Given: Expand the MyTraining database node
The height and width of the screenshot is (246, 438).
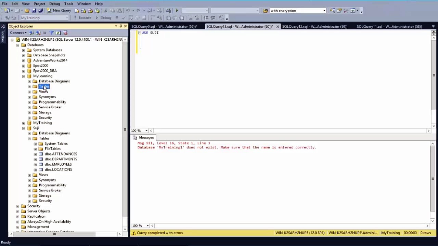Looking at the screenshot, I should (x=24, y=123).
